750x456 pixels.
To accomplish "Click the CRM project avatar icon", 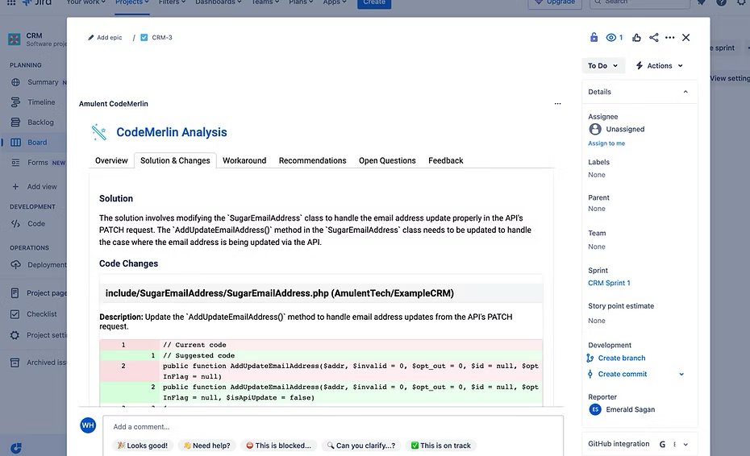I will (15, 39).
